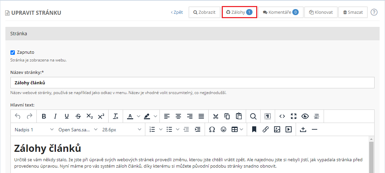Viewport: 385px width, 173px height.
Task: Toggle bold formatting in the editor
Action: 44,116
